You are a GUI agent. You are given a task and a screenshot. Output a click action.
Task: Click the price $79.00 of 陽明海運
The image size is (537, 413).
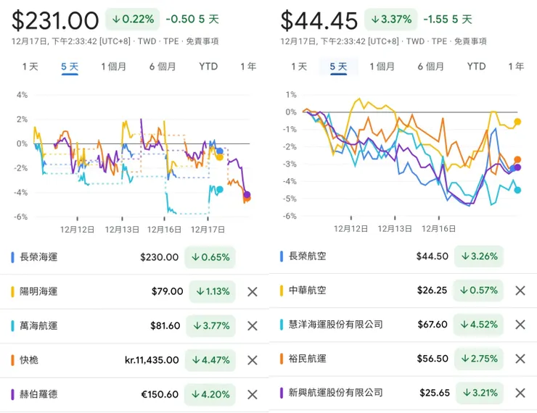[168, 291]
